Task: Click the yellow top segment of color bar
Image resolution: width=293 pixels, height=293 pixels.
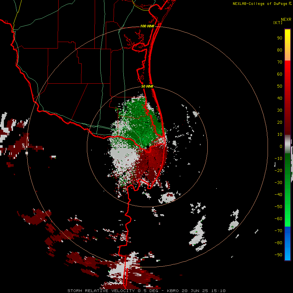Action: (287, 45)
